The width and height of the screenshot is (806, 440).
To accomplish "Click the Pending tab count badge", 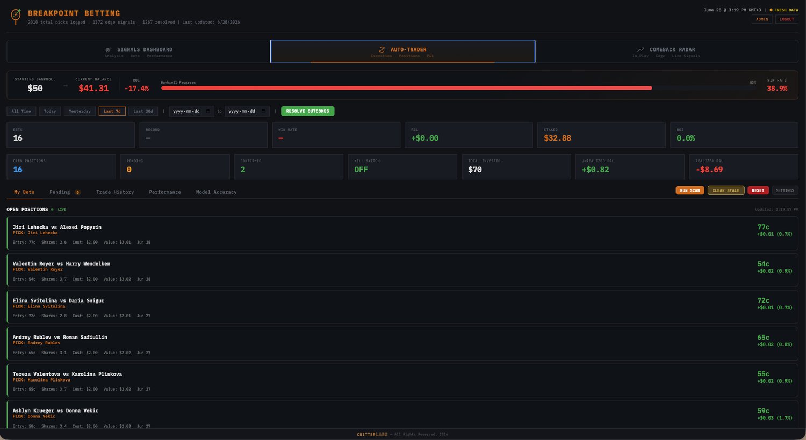I will [78, 192].
